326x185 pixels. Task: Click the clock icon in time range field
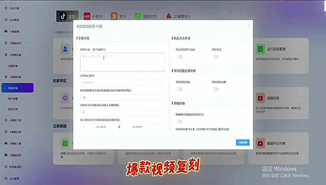pyautogui.click(x=84, y=127)
